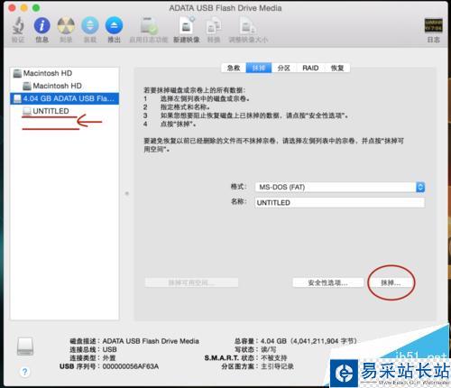The image size is (451, 388).
Task: Create a New Image (新建映像) icon
Action: (187, 25)
